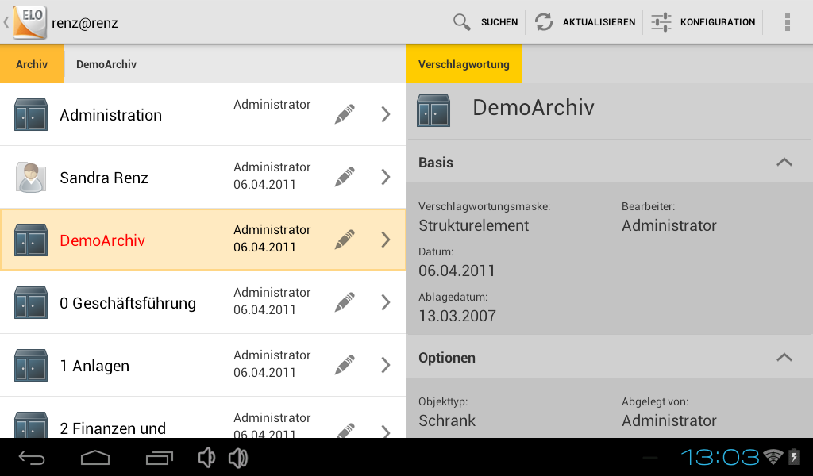Edit the Administration entry with pencil

(x=345, y=114)
